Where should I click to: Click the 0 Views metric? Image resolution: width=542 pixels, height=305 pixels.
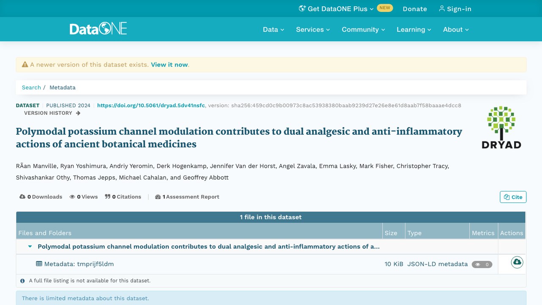83,197
